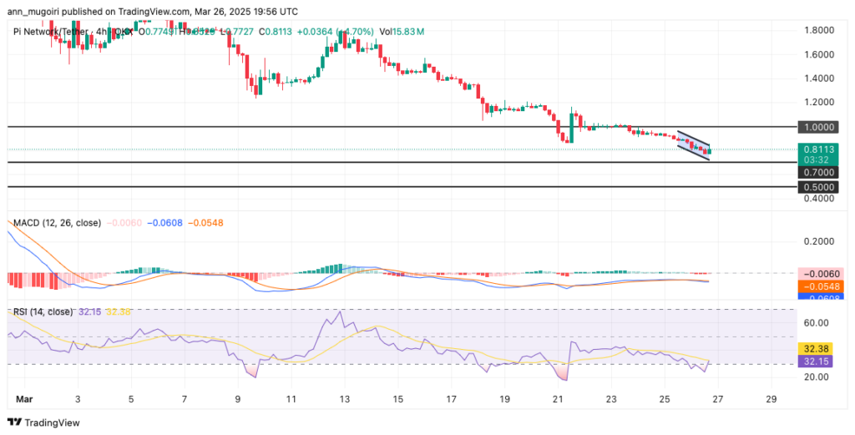Click the Vol 15.83M volume readout
Screen dimensions: 855x435
(402, 31)
